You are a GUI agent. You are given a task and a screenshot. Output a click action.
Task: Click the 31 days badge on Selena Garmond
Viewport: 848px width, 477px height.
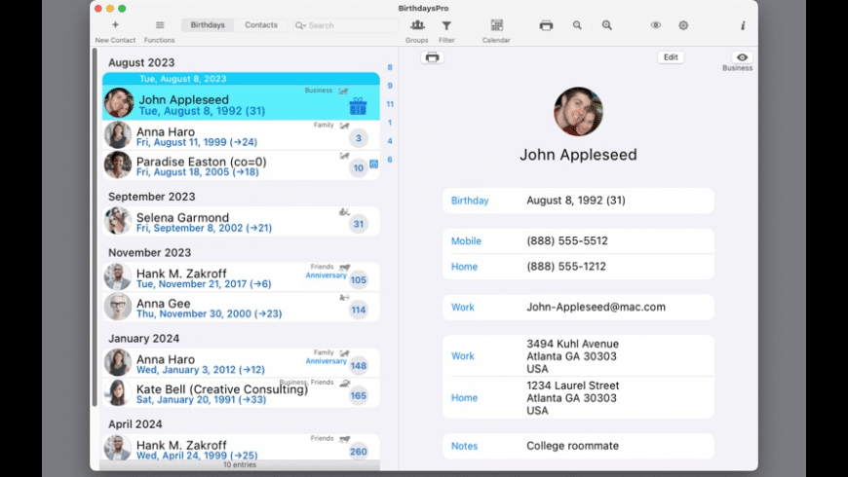[358, 224]
